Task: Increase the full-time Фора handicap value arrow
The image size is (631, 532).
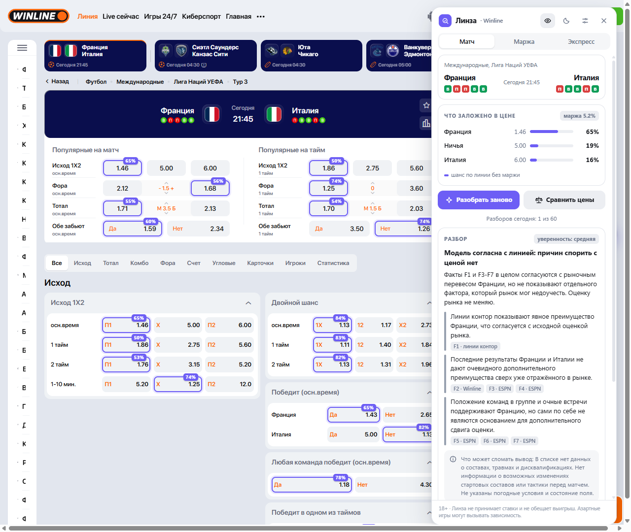Action: pos(166,183)
